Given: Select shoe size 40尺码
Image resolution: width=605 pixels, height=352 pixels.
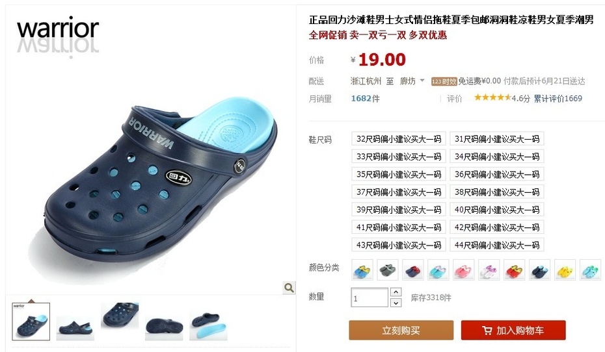Looking at the screenshot, I should point(497,210).
